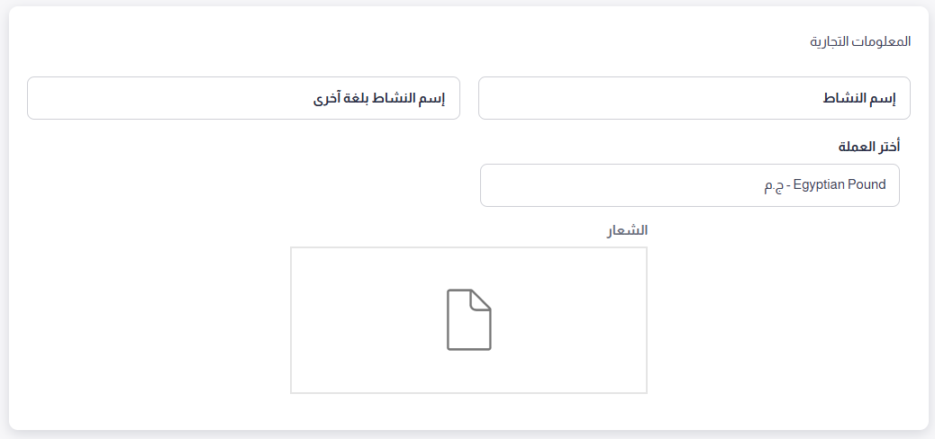Viewport: 935px width, 439px height.
Task: Select the الشعار logo upload area
Action: (468, 320)
